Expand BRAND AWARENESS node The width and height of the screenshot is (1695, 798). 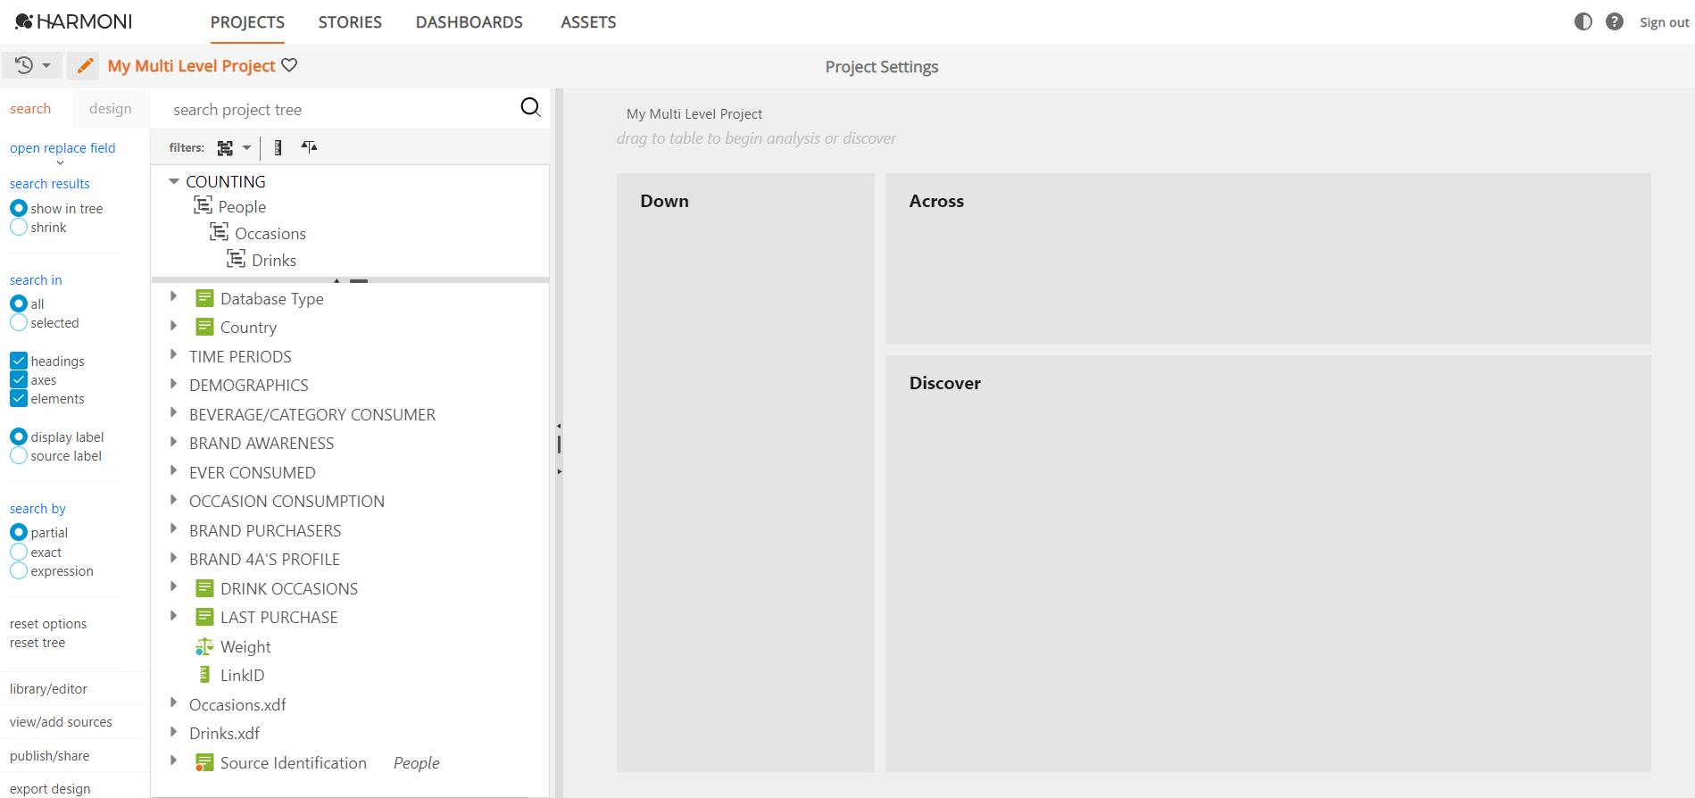point(174,442)
